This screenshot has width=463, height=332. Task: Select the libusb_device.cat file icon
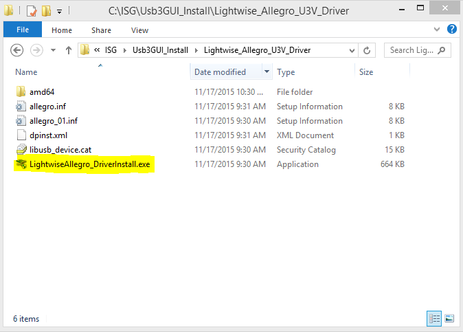click(x=21, y=149)
